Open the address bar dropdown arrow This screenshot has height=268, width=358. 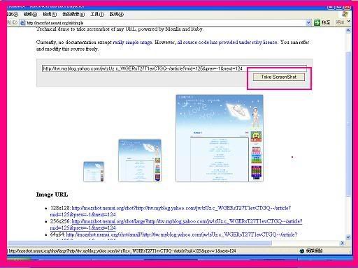pyautogui.click(x=308, y=22)
